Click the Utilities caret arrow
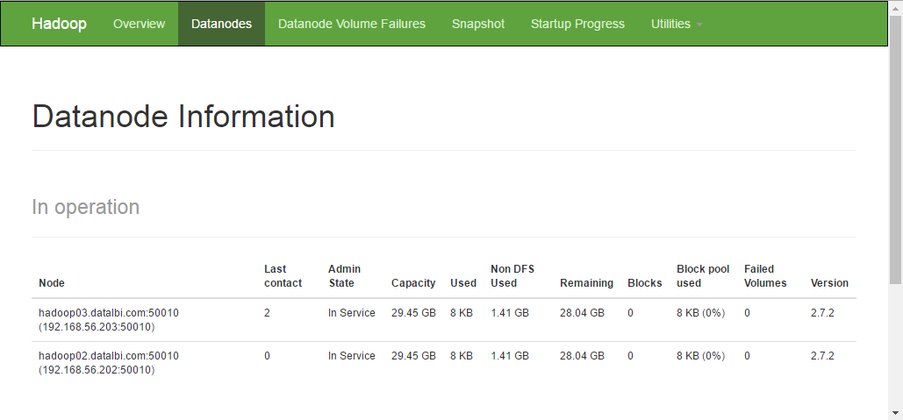 coord(699,25)
